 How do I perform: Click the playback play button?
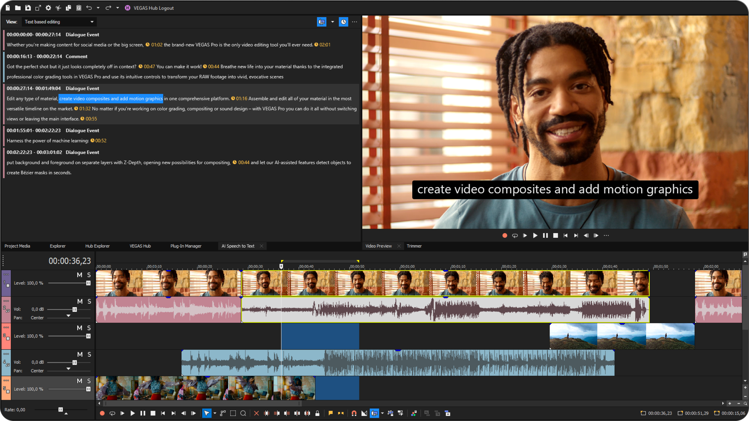[x=535, y=235]
